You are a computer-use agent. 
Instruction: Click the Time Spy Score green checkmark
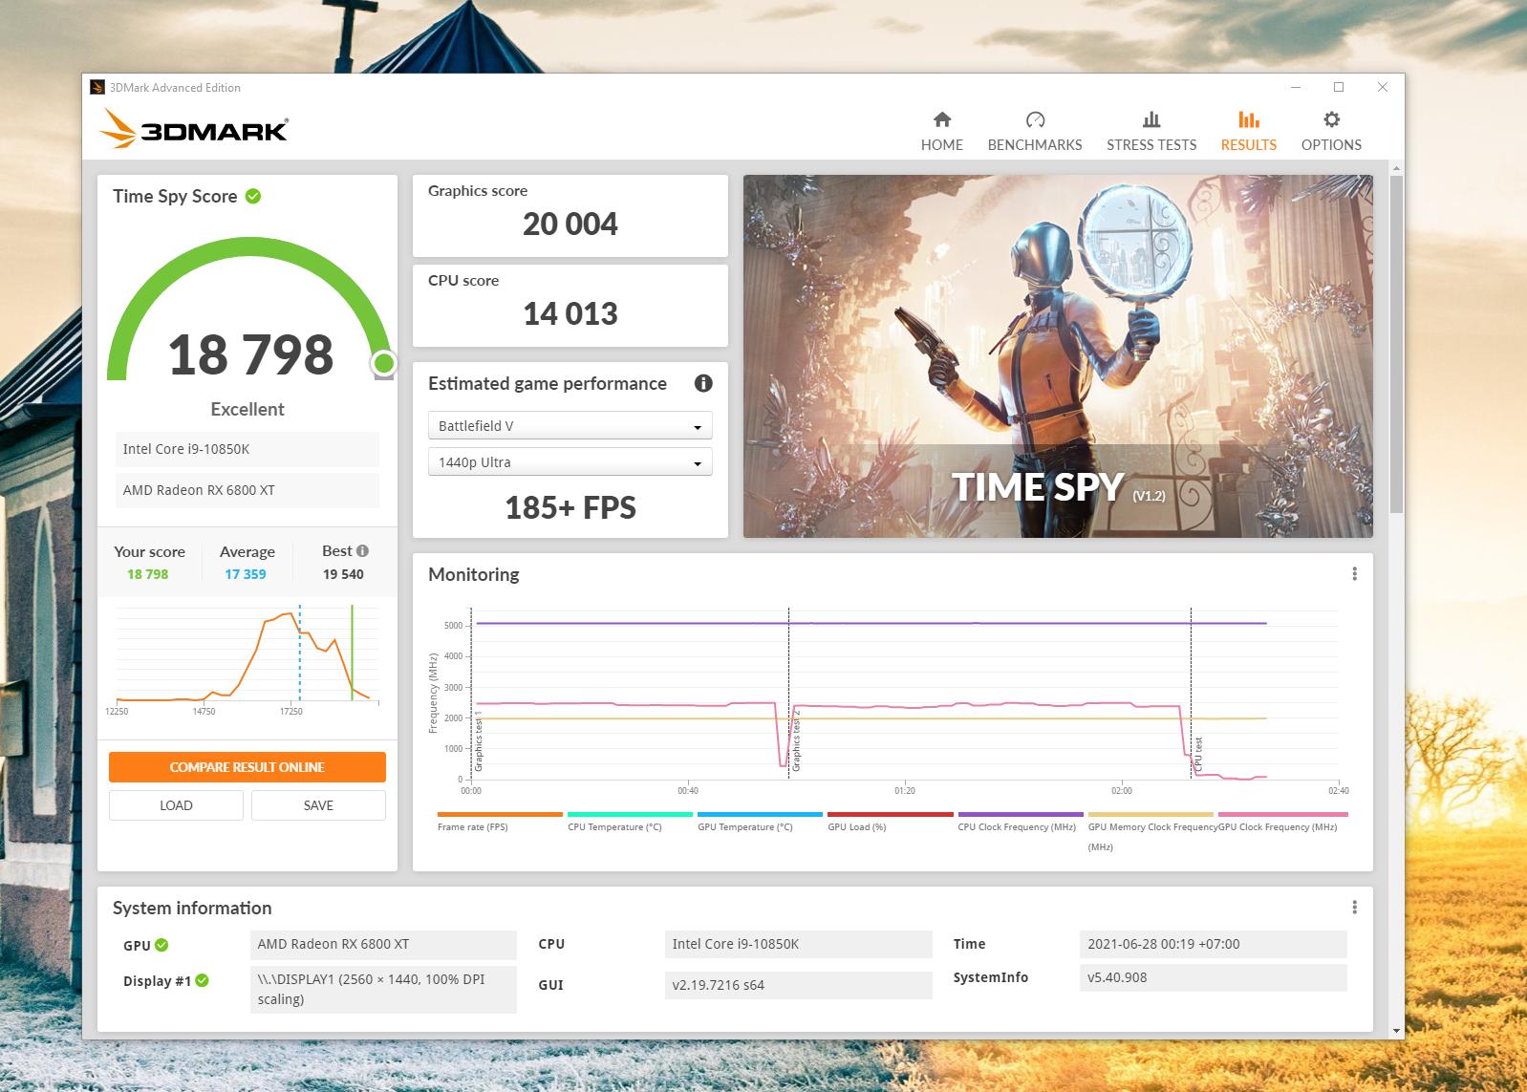click(x=253, y=196)
